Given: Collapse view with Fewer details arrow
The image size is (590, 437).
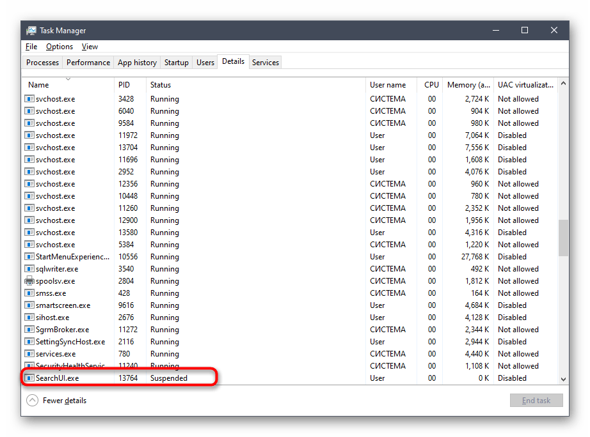Looking at the screenshot, I should click(x=32, y=401).
